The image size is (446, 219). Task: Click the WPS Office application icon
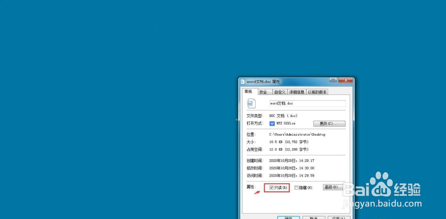(272, 123)
